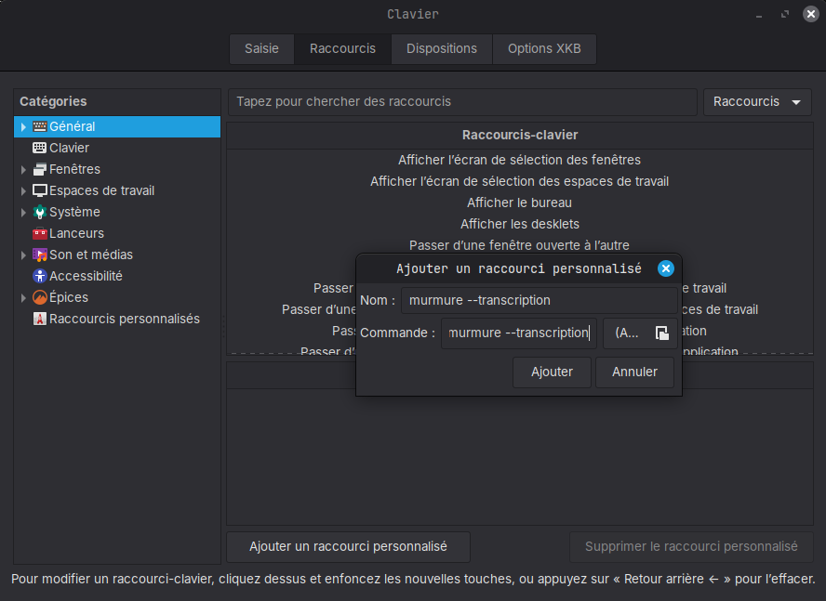Expand the Système category arrow
This screenshot has height=601, width=826.
click(23, 212)
